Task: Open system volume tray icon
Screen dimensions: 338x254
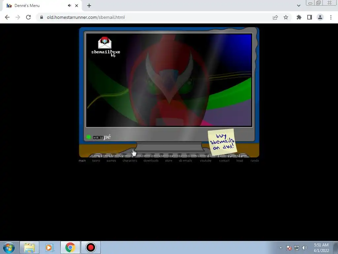Action: coord(305,248)
